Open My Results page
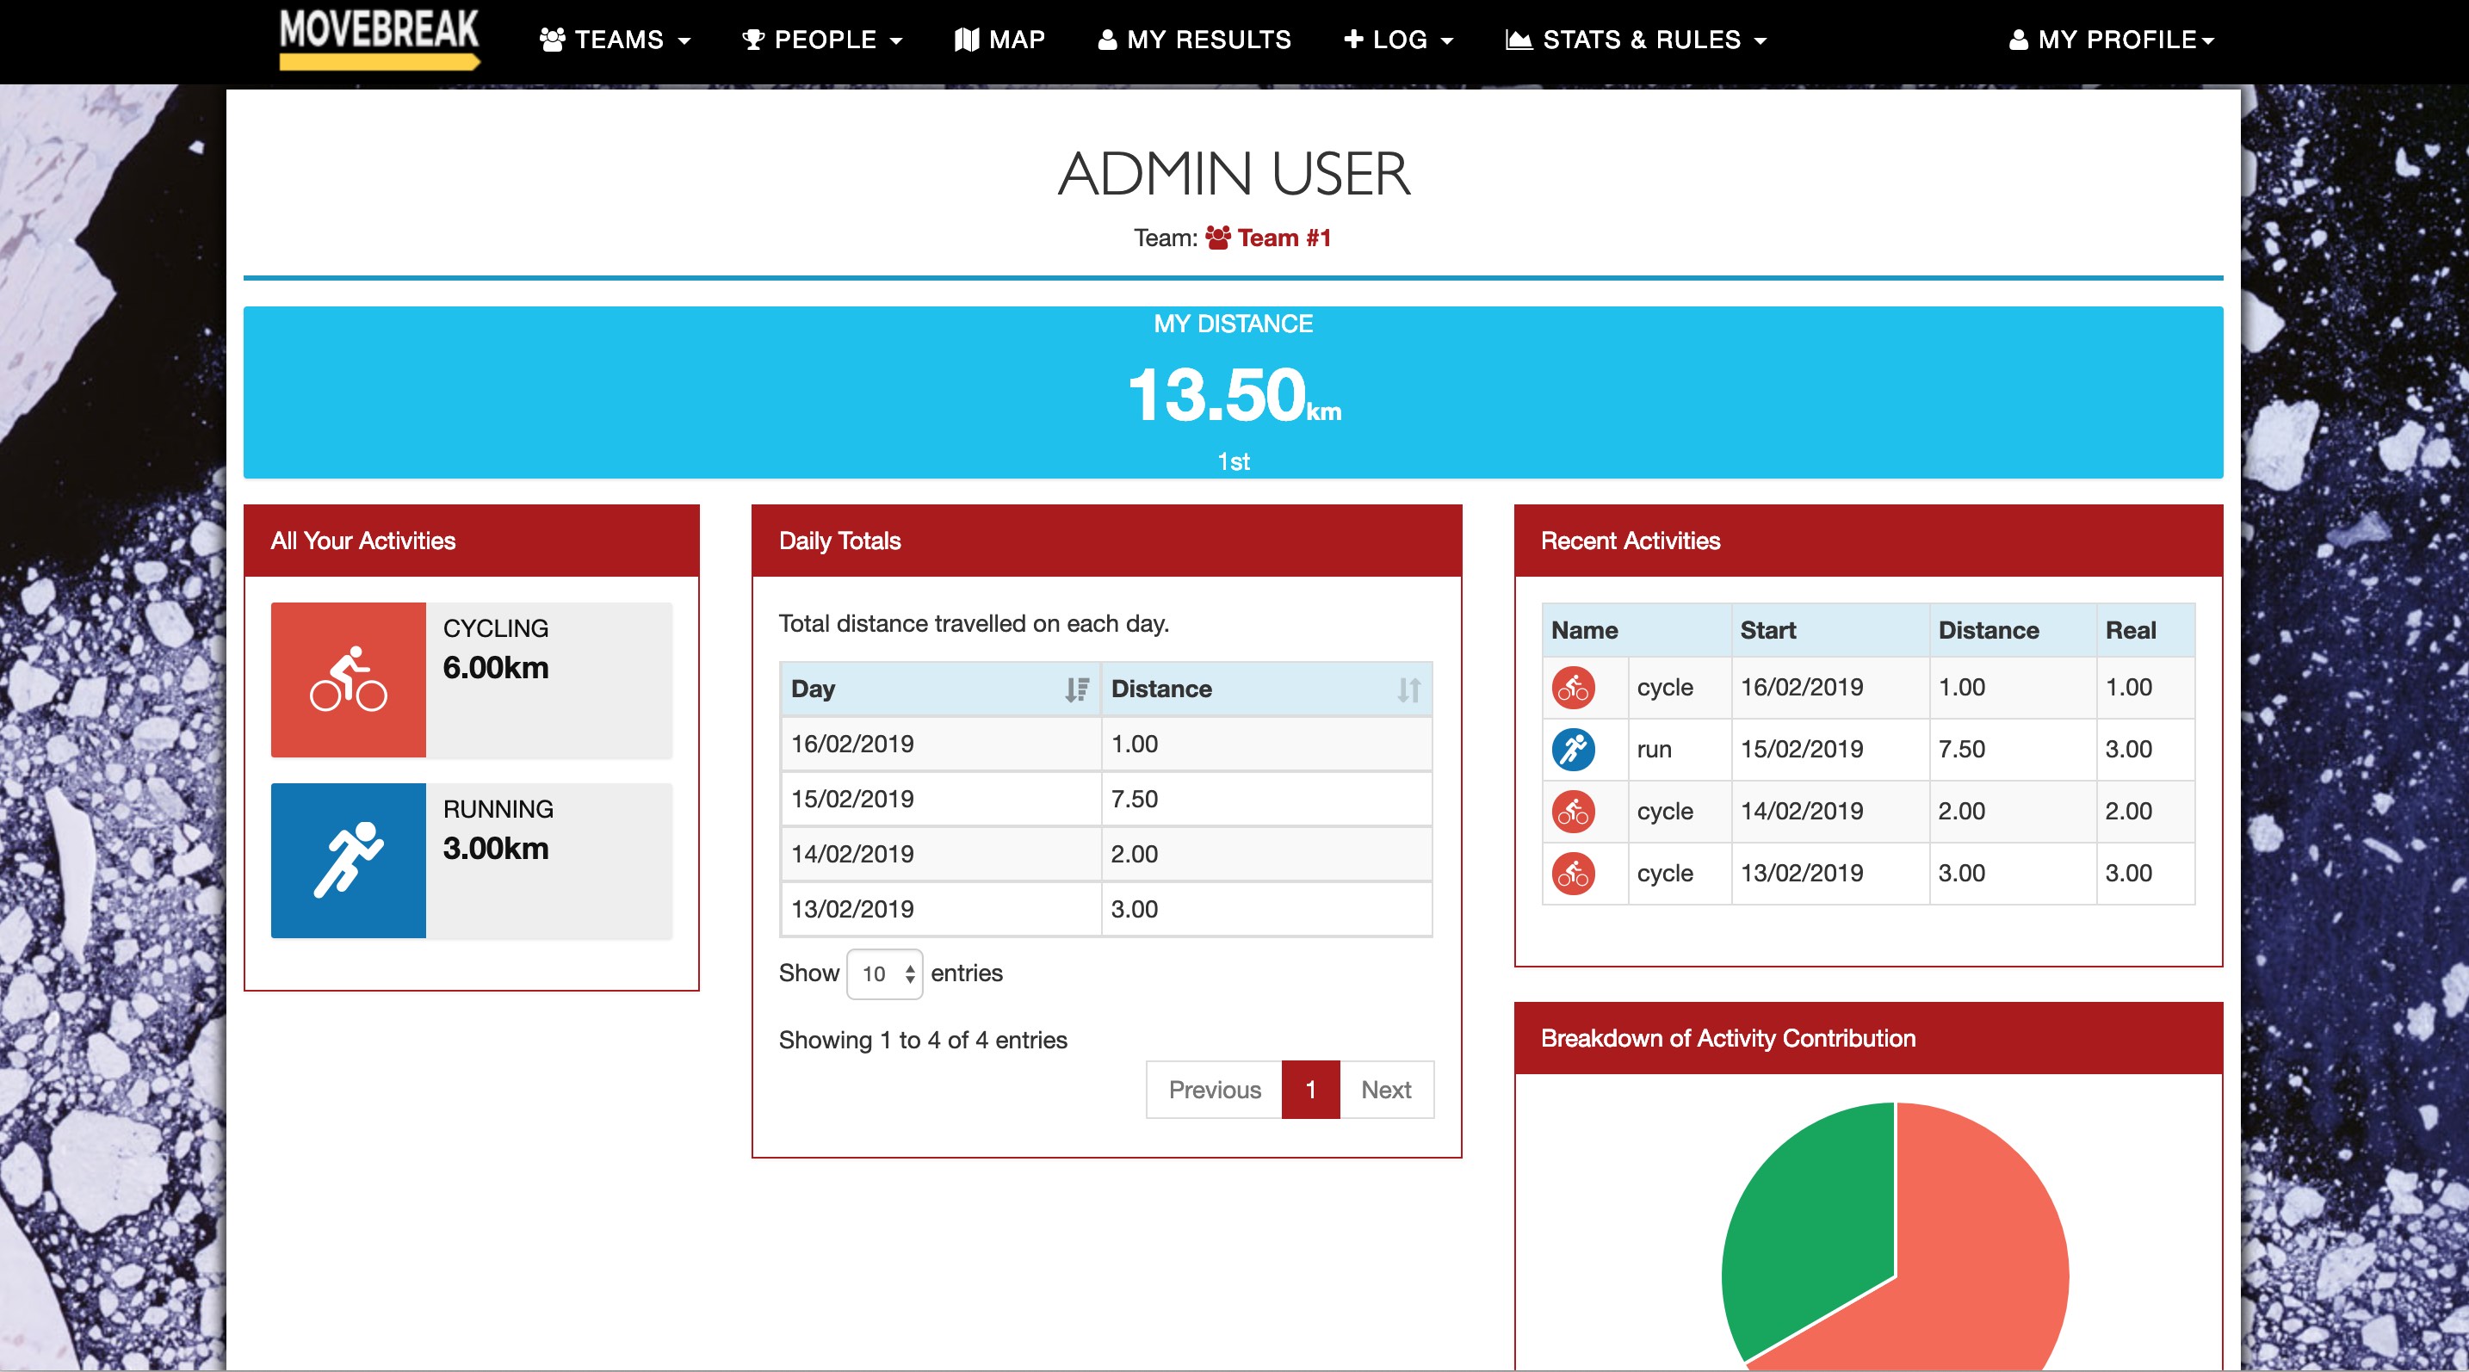This screenshot has width=2469, height=1372. pos(1194,40)
